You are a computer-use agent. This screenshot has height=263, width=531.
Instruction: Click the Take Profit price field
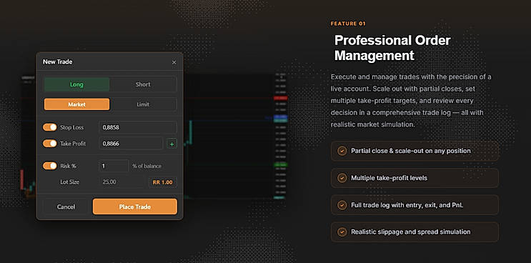(131, 144)
